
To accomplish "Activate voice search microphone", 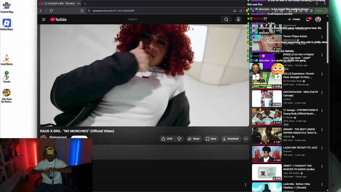I will click(238, 19).
